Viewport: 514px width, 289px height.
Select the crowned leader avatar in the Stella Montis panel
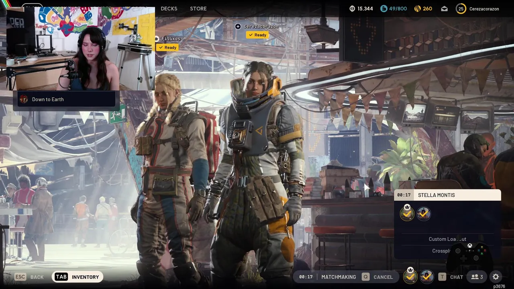click(x=407, y=213)
